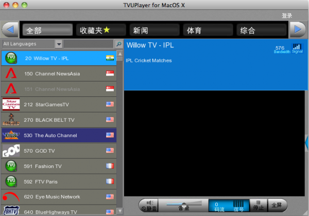Viewport: 309px width, 216px height.
Task: Click the channel list scrollbar thumb
Action: (x=120, y=59)
